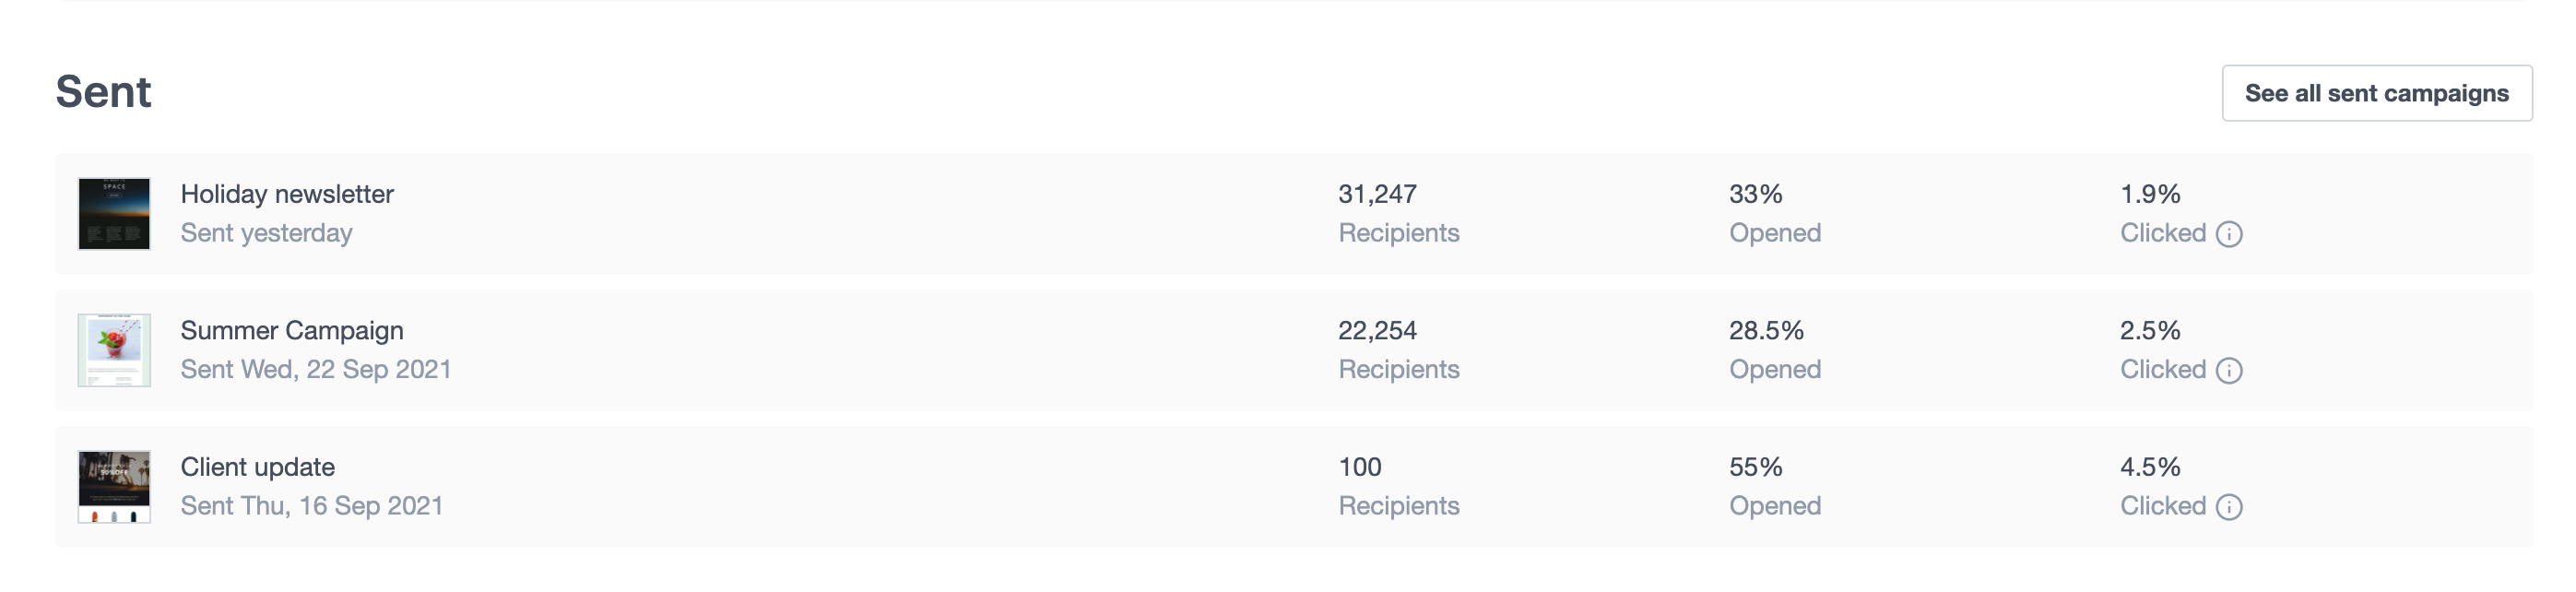Image resolution: width=2576 pixels, height=592 pixels.
Task: Open the Client update campaign
Action: tap(258, 466)
